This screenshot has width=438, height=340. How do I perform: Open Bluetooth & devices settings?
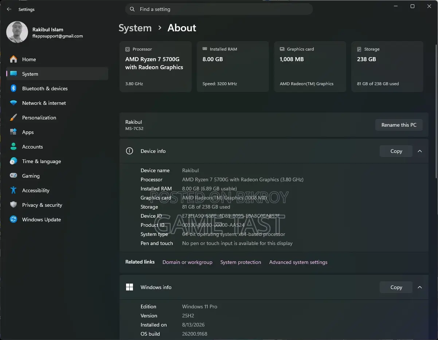click(x=57, y=88)
